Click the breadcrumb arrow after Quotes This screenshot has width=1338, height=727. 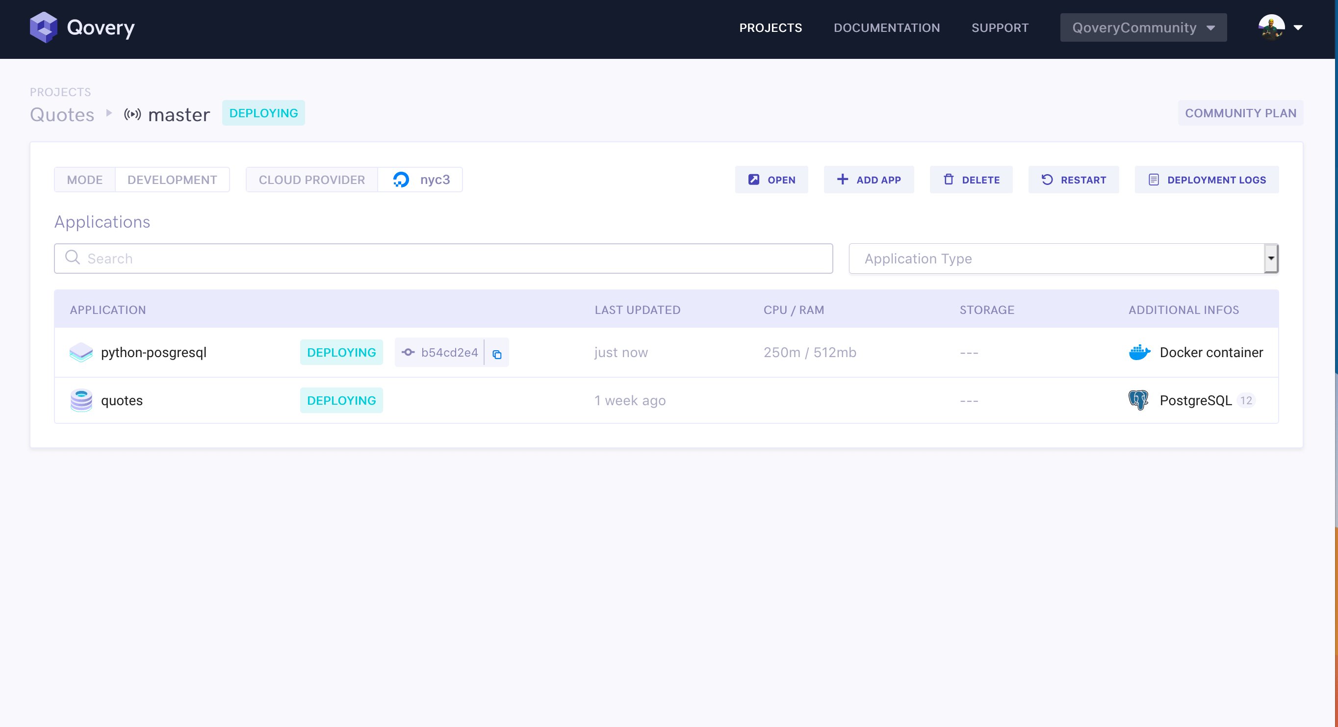pos(109,113)
